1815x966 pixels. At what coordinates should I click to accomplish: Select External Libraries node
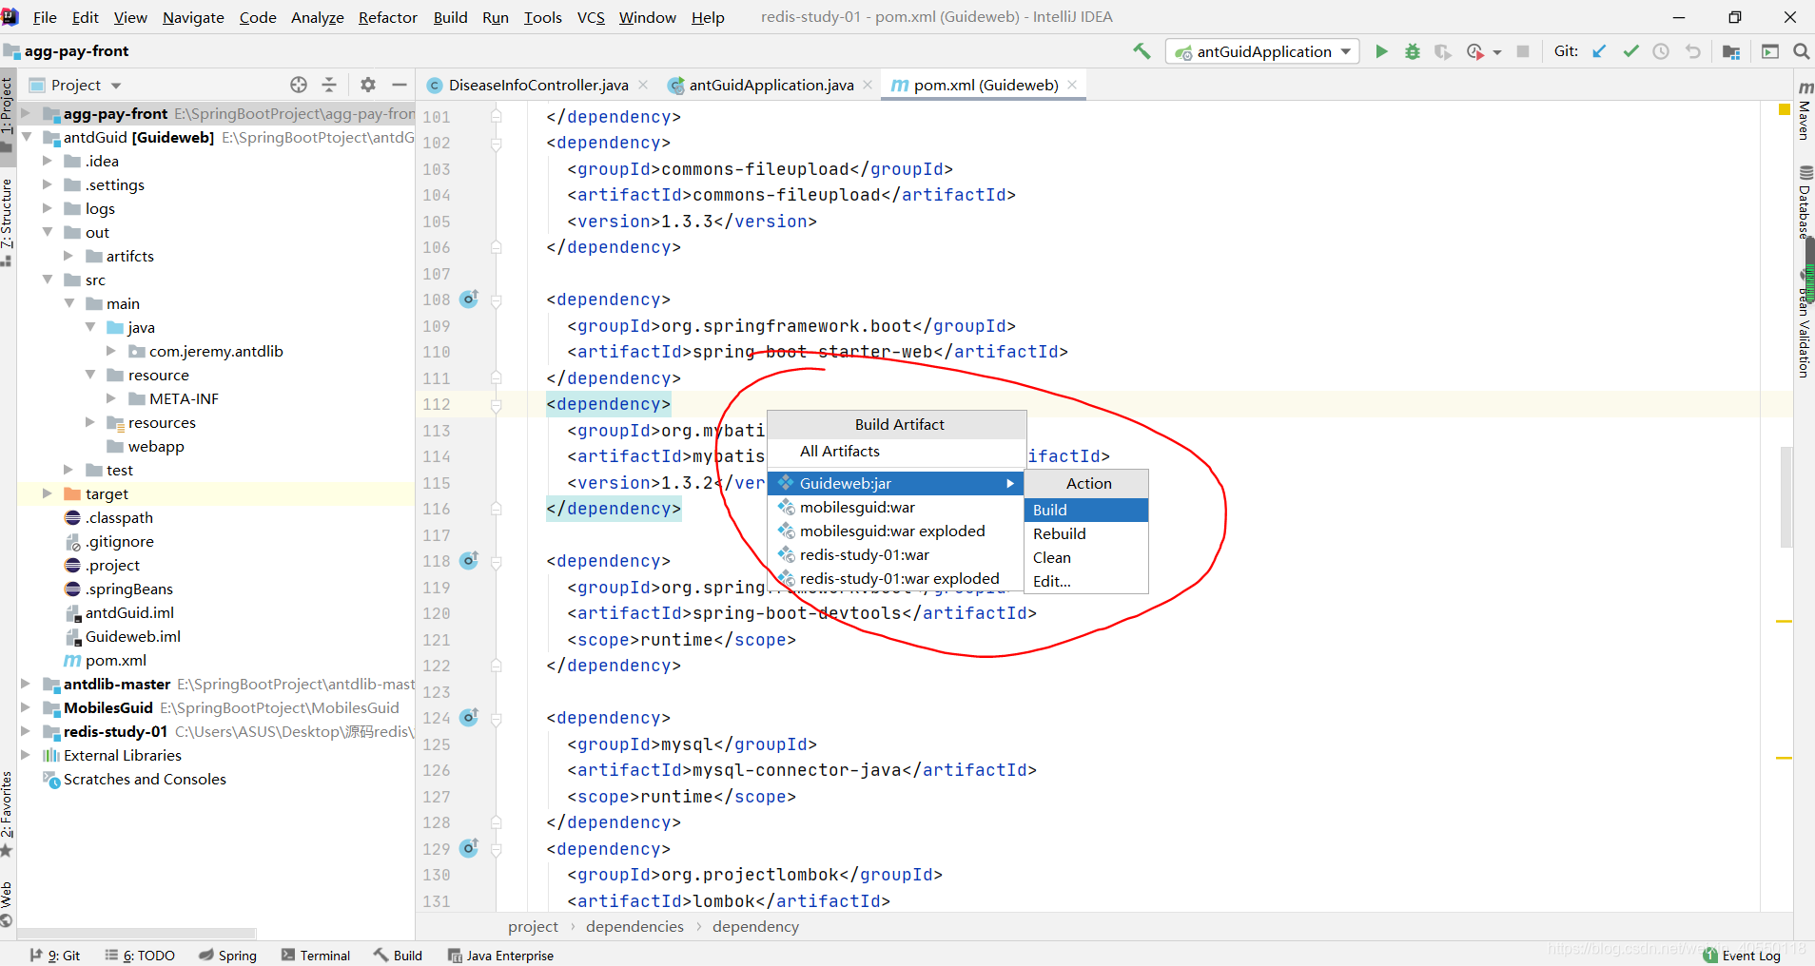click(122, 755)
